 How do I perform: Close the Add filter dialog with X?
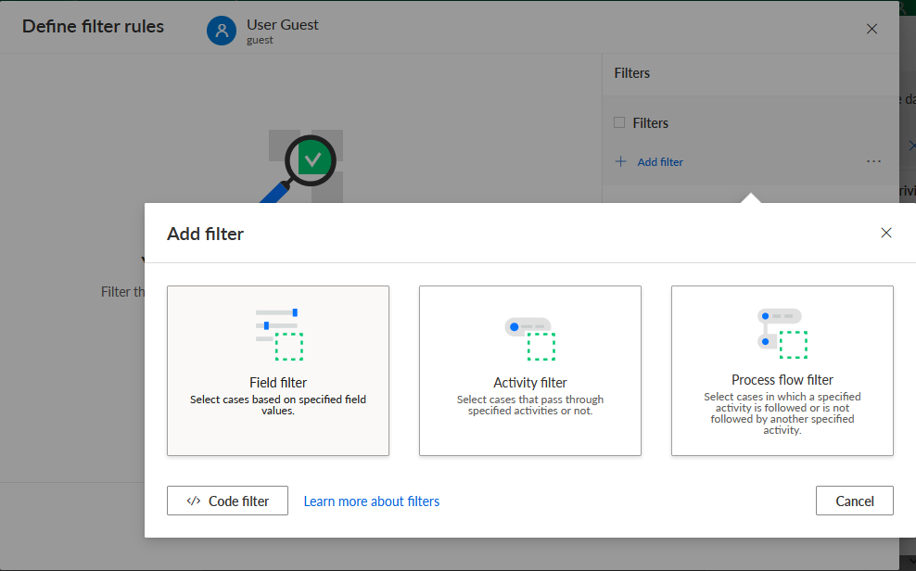pyautogui.click(x=886, y=233)
